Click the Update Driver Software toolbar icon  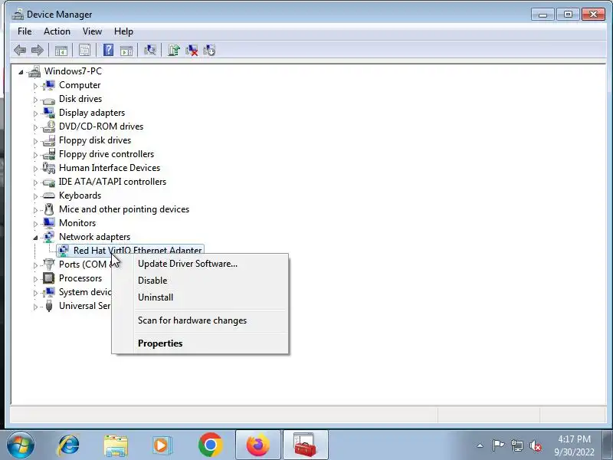174,50
